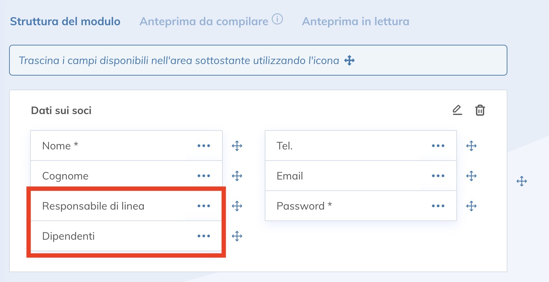Viewport: 549px width, 282px height.
Task: View the info tooltip beside Anteprima da compilare
Action: click(277, 20)
